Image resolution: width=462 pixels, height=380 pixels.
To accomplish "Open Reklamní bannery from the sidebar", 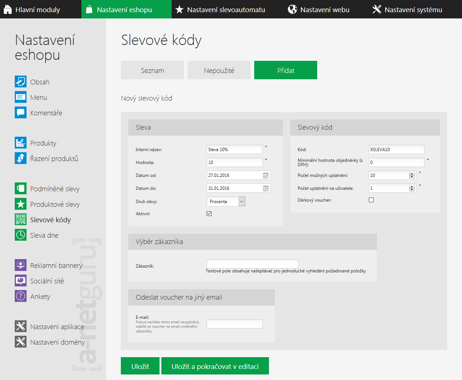I will [x=56, y=265].
